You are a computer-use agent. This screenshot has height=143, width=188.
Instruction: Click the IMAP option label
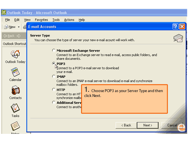click(61, 77)
